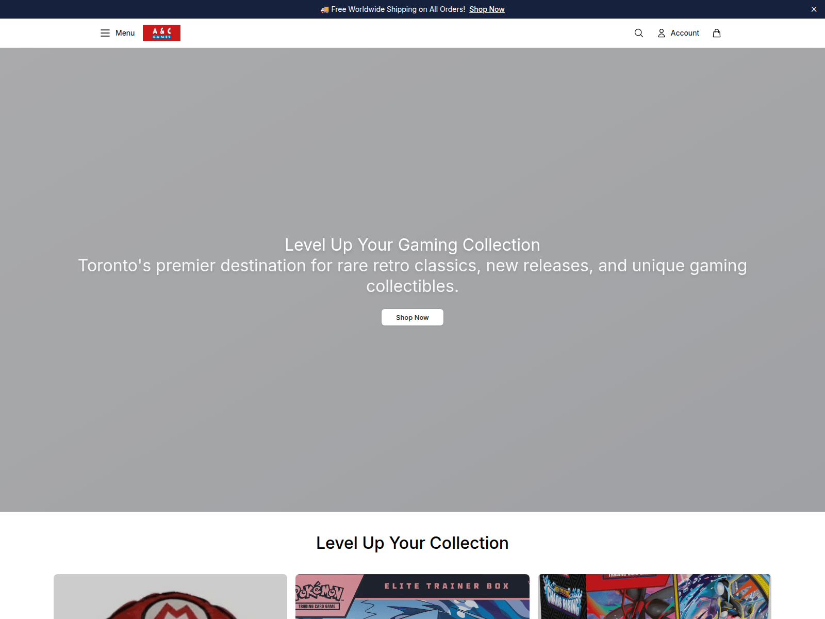Open the Chaos Rising product thumbnail
The width and height of the screenshot is (825, 619).
coord(654,596)
